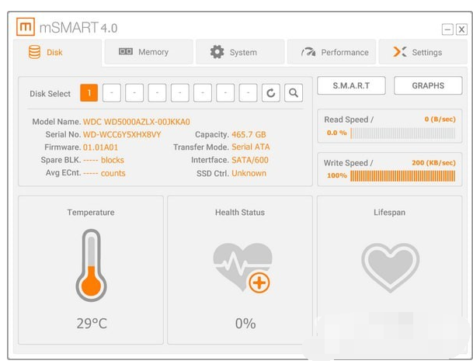Click the Performance gauge icon

(x=308, y=52)
